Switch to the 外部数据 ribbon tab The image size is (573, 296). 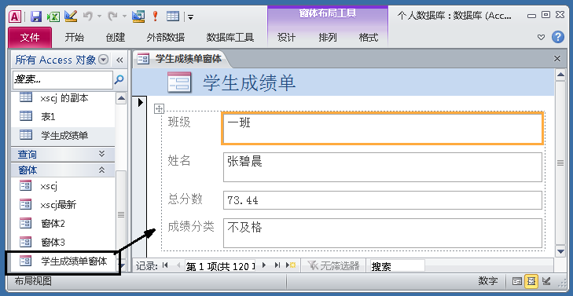point(166,37)
